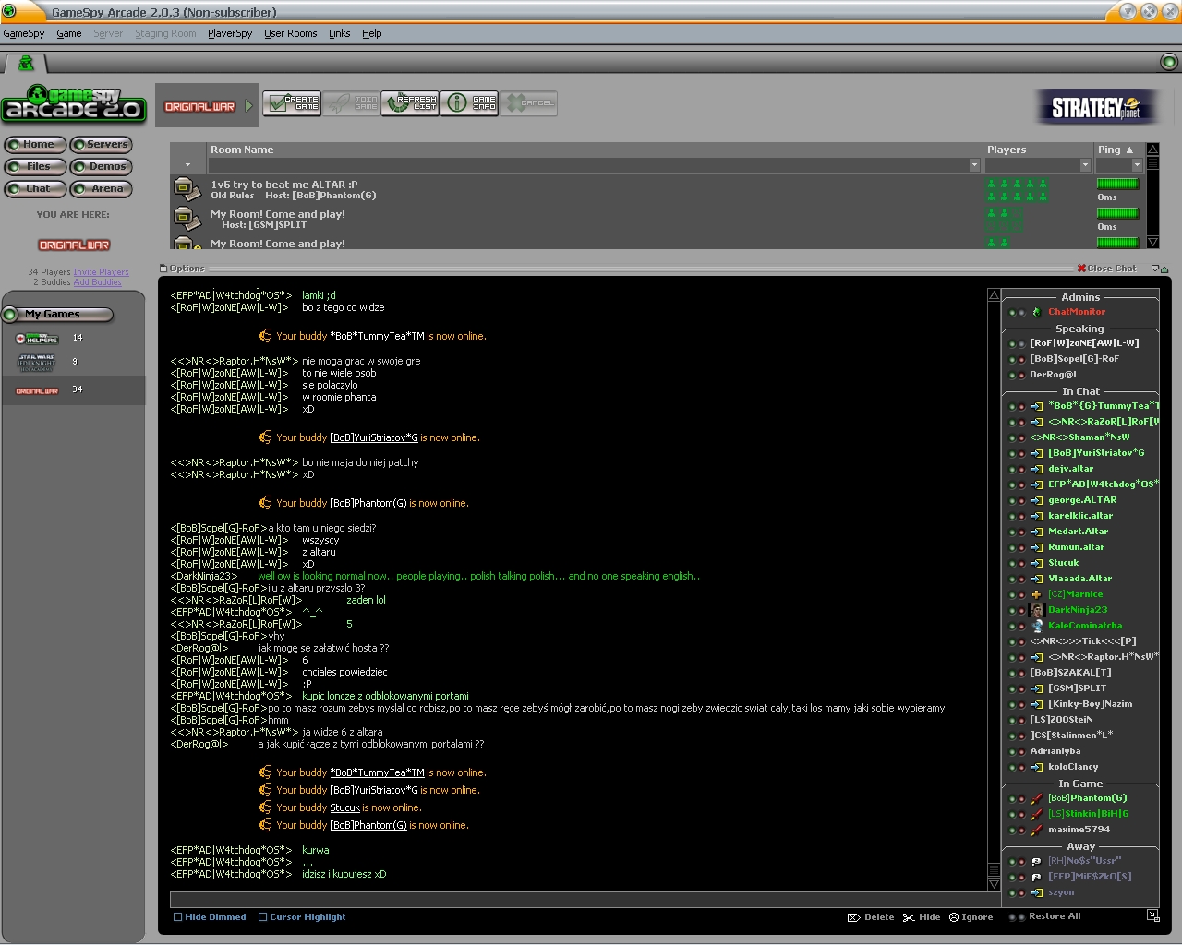The height and width of the screenshot is (945, 1182).
Task: Open the GameSpy menu
Action: [24, 33]
